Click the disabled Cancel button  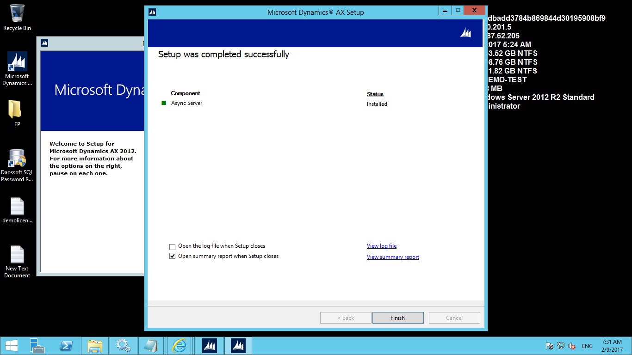pyautogui.click(x=454, y=318)
